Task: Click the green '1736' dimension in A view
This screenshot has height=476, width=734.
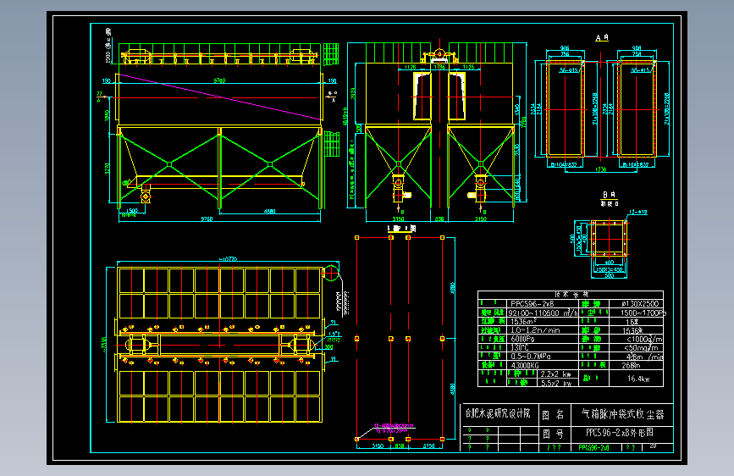Action: pos(600,169)
